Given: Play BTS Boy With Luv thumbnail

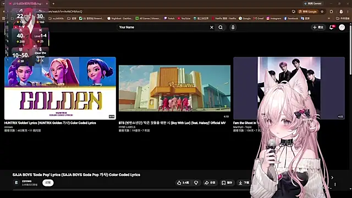Looking at the screenshot, I should pyautogui.click(x=174, y=88).
